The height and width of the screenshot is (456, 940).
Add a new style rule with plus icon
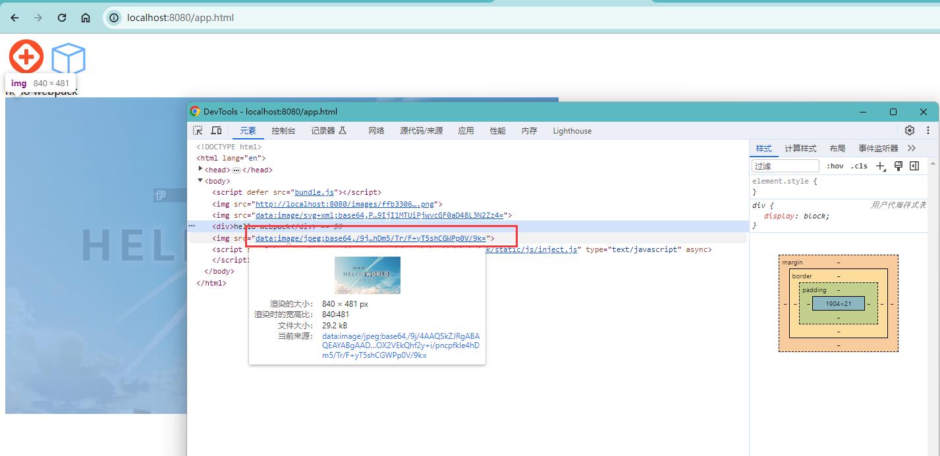click(x=880, y=166)
